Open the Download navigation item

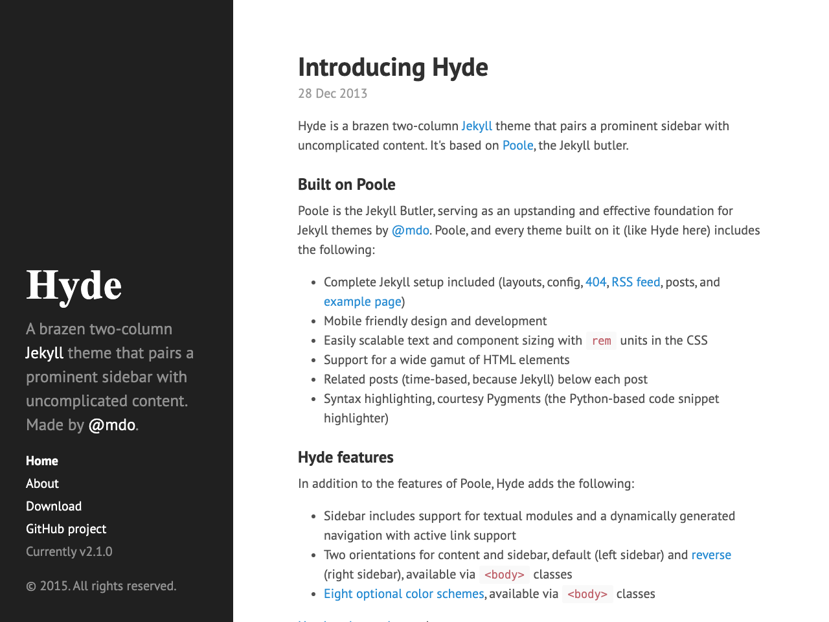point(53,506)
